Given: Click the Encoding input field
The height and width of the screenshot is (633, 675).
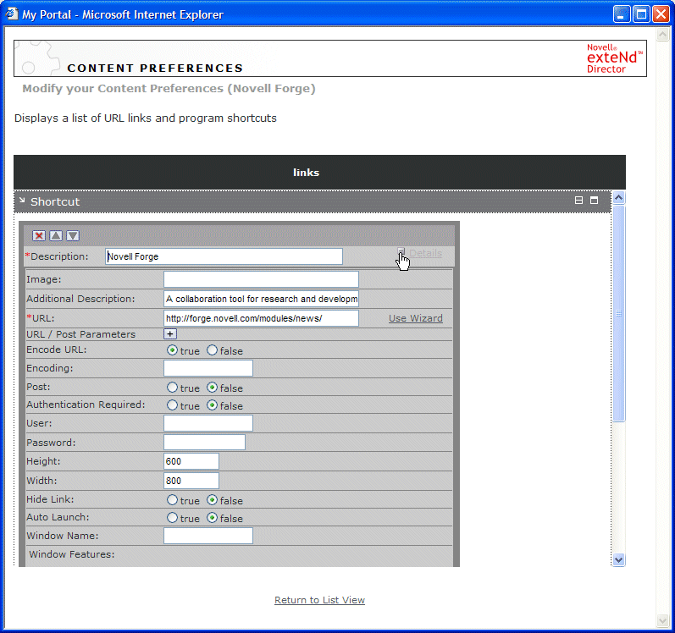Looking at the screenshot, I should [x=208, y=368].
